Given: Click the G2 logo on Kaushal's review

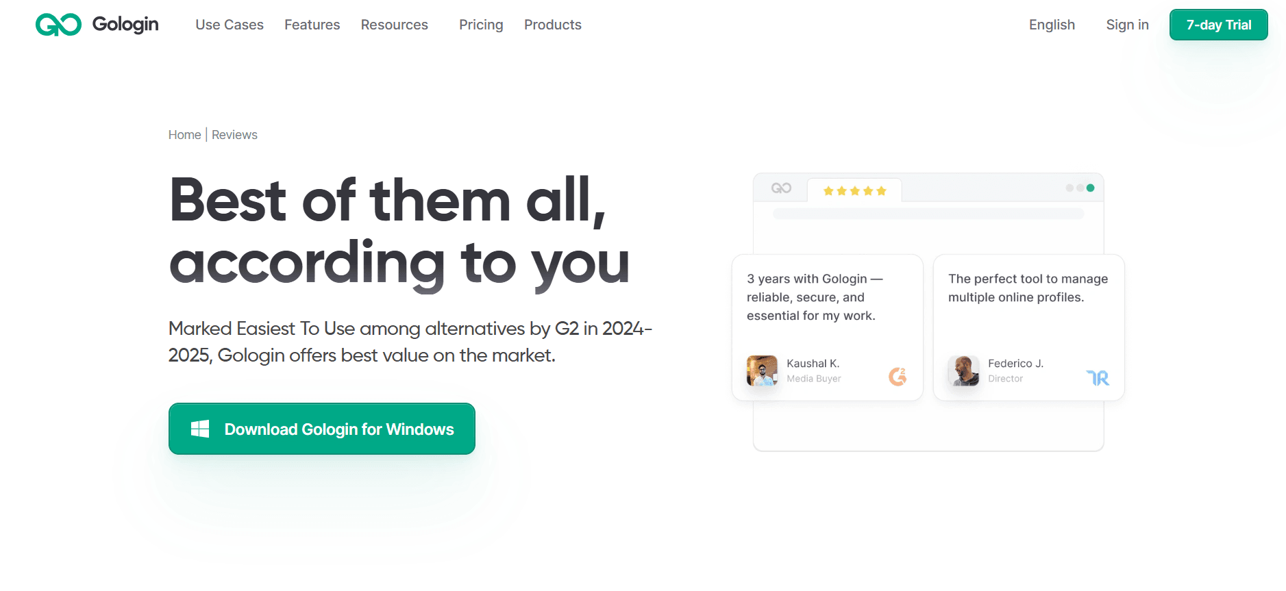Looking at the screenshot, I should (898, 376).
